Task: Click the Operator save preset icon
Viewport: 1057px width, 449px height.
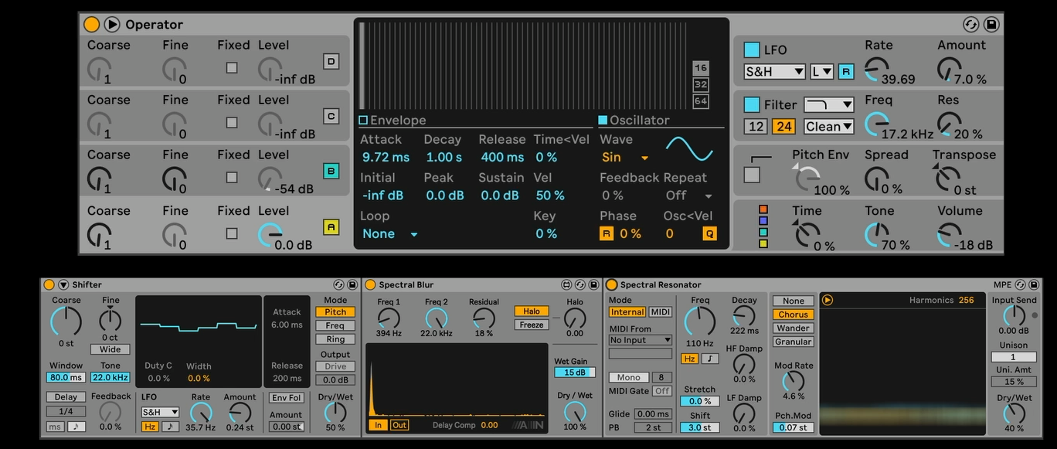Action: pos(991,24)
